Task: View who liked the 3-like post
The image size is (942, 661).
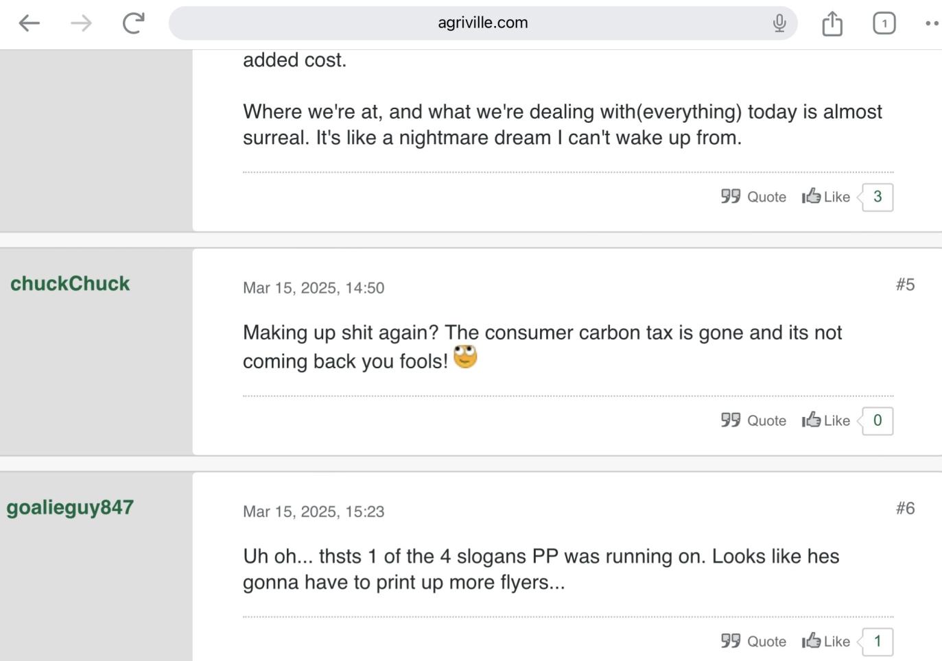Action: (x=878, y=197)
